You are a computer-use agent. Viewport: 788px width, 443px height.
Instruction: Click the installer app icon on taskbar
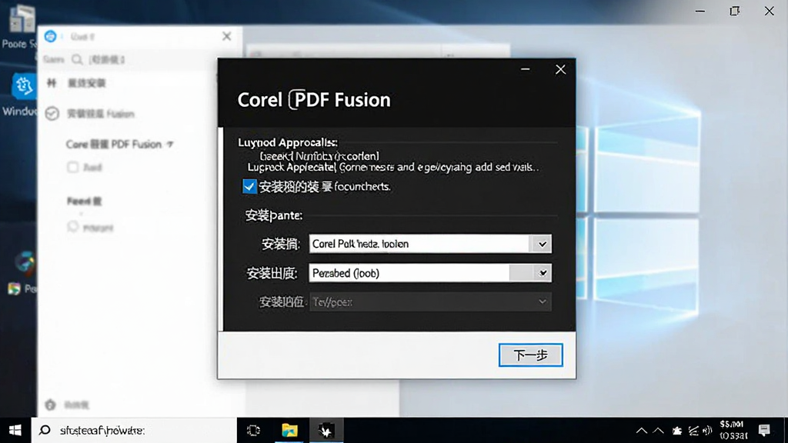326,431
